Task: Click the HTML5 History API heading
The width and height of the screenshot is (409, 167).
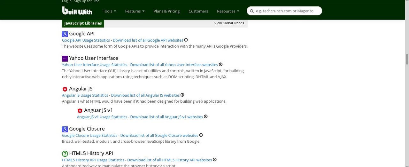Action: [91, 153]
